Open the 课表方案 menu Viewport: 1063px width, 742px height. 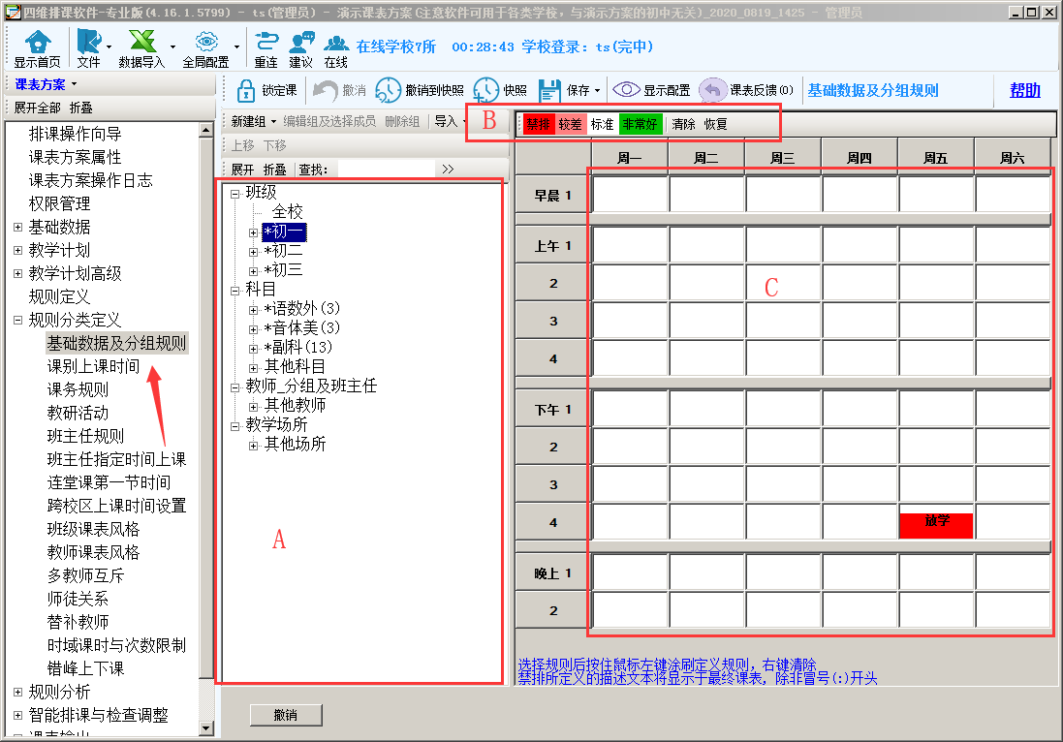tap(46, 84)
